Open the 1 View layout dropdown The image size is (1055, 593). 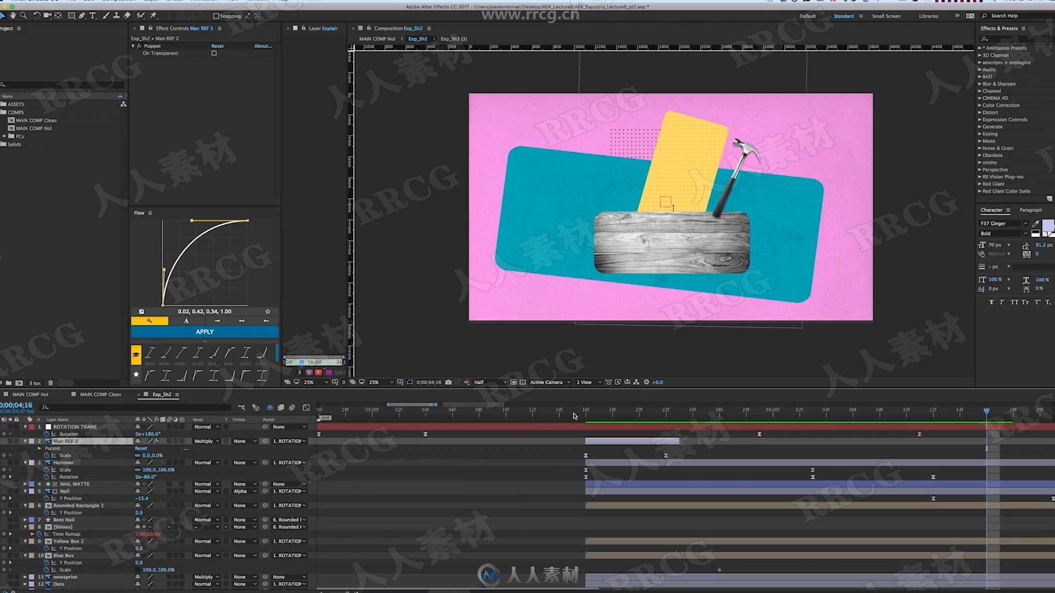click(588, 382)
